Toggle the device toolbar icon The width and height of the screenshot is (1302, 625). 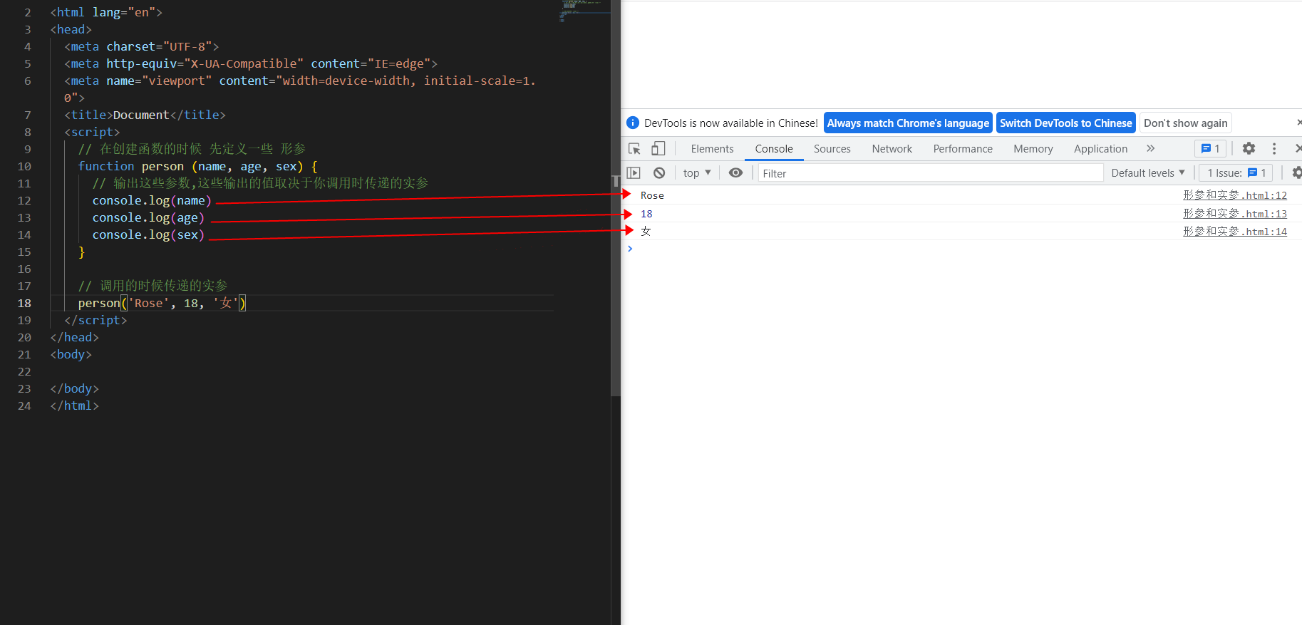click(x=658, y=148)
